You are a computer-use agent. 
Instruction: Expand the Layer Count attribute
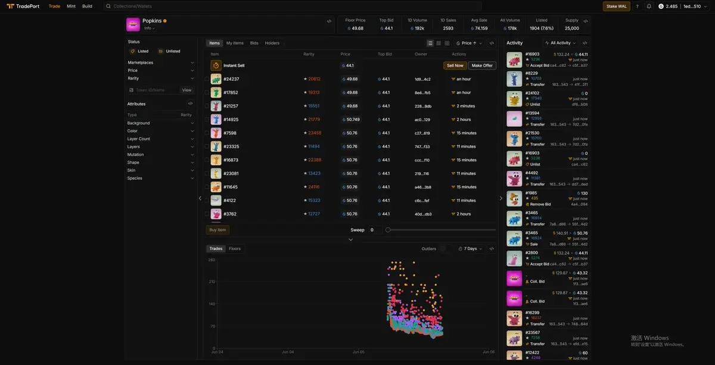tap(161, 139)
